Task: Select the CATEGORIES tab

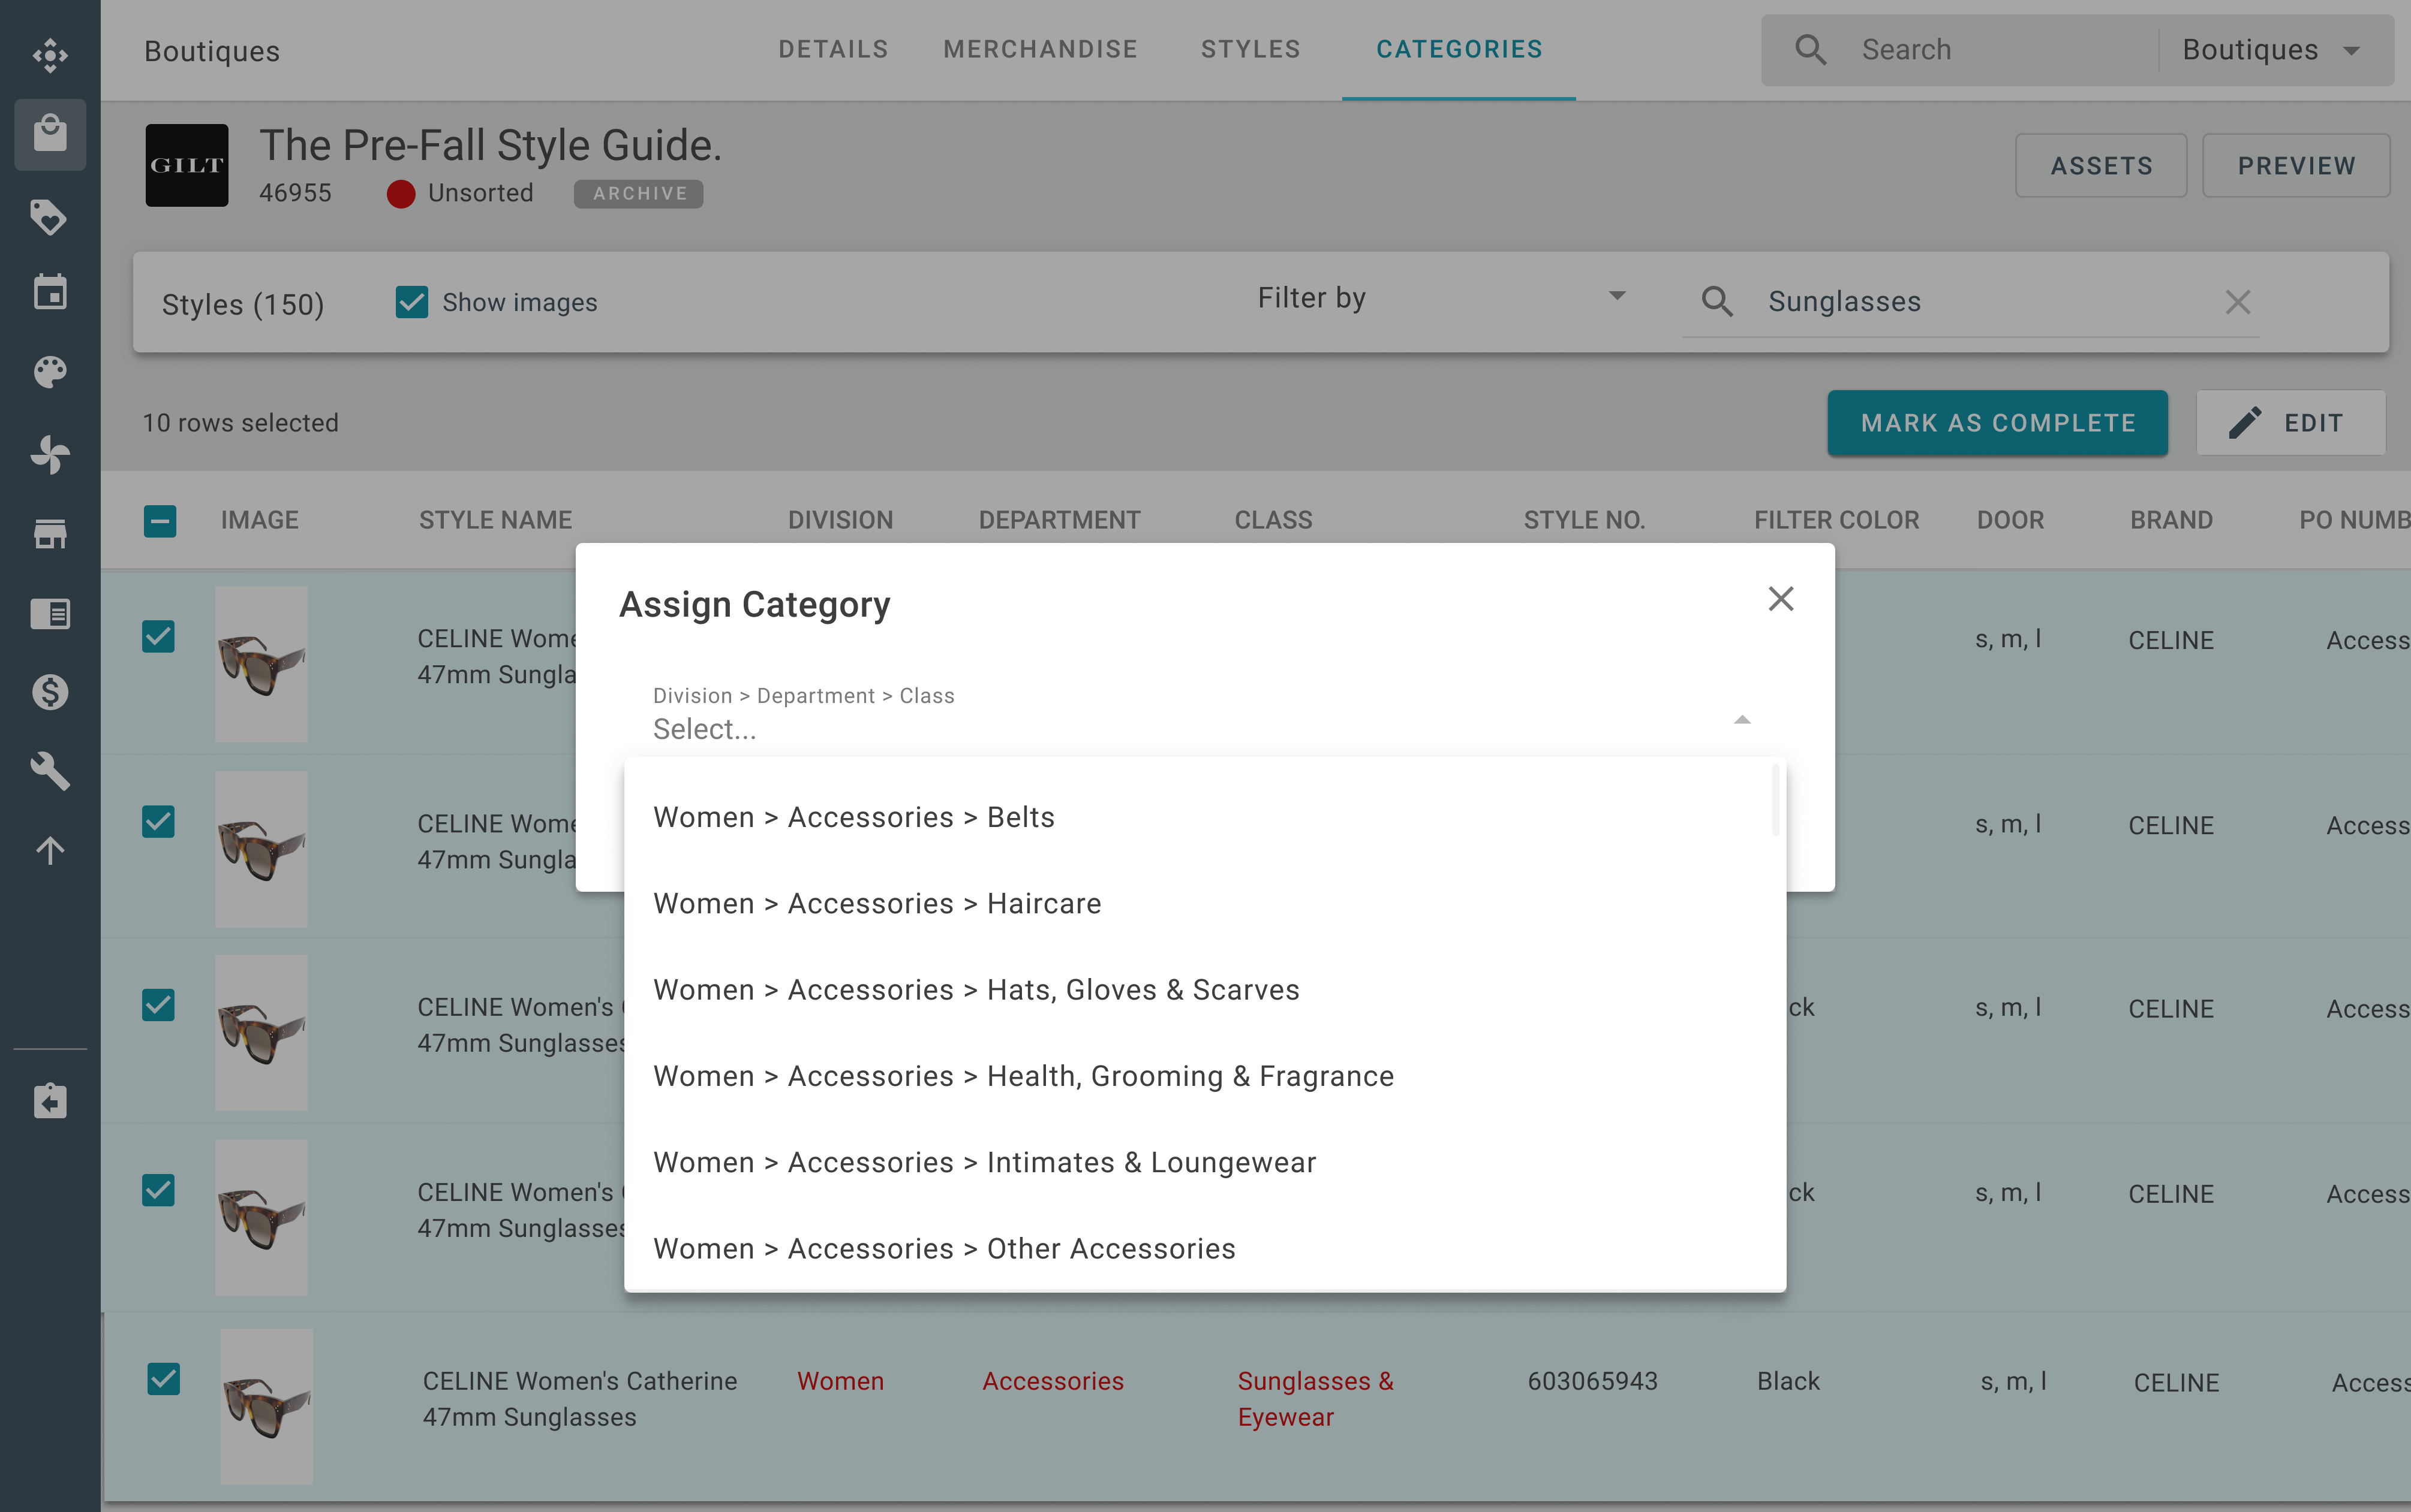Action: 1459,49
